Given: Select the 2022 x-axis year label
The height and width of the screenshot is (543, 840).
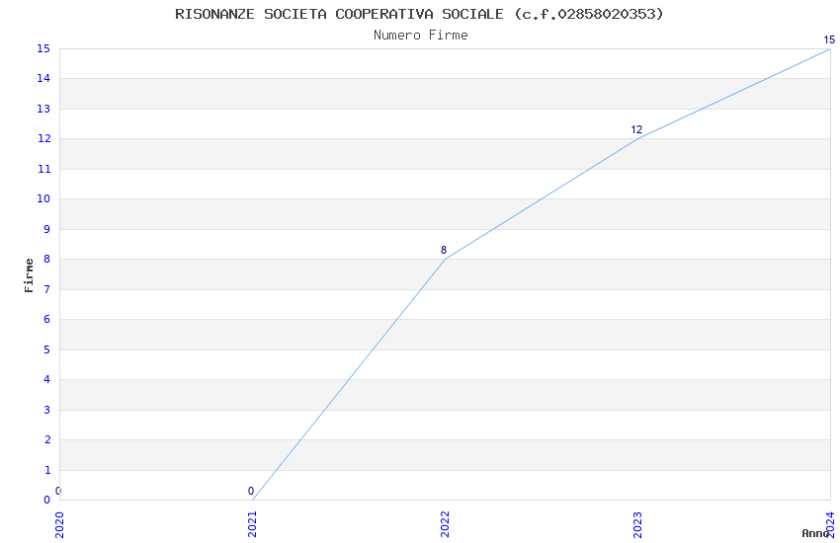Looking at the screenshot, I should coord(445,525).
